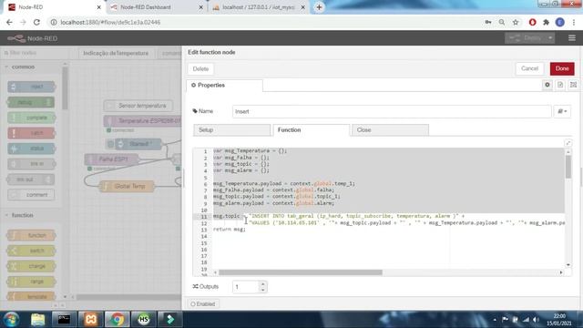
Task: Open node properties gear icon
Action: 547,85
